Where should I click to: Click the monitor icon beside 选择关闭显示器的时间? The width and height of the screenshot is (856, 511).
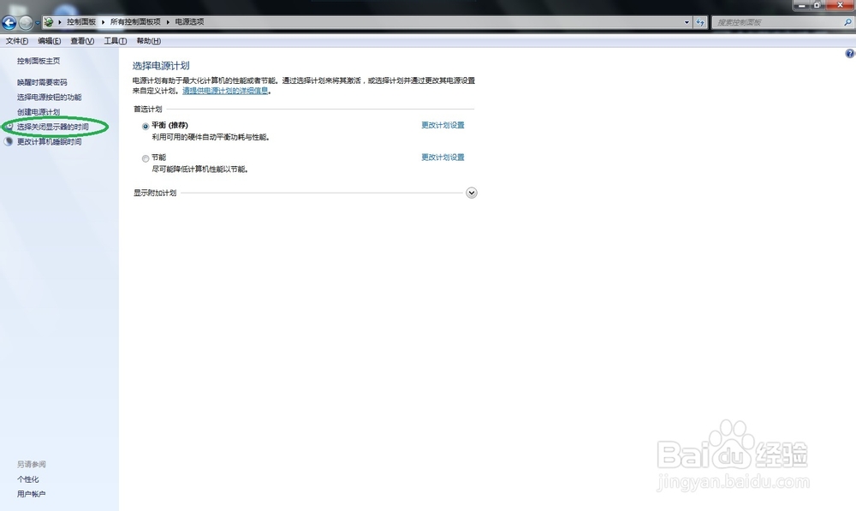(x=9, y=126)
